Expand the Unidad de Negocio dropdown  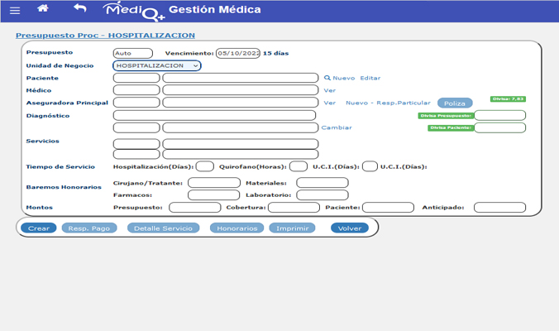pyautogui.click(x=156, y=65)
